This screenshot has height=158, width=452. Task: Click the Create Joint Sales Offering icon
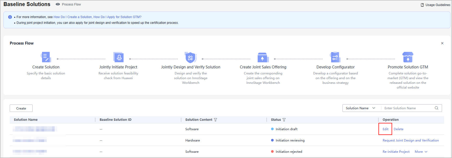[263, 57]
